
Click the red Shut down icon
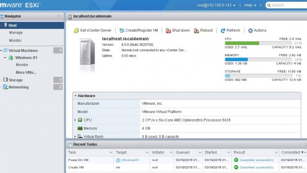(x=168, y=31)
